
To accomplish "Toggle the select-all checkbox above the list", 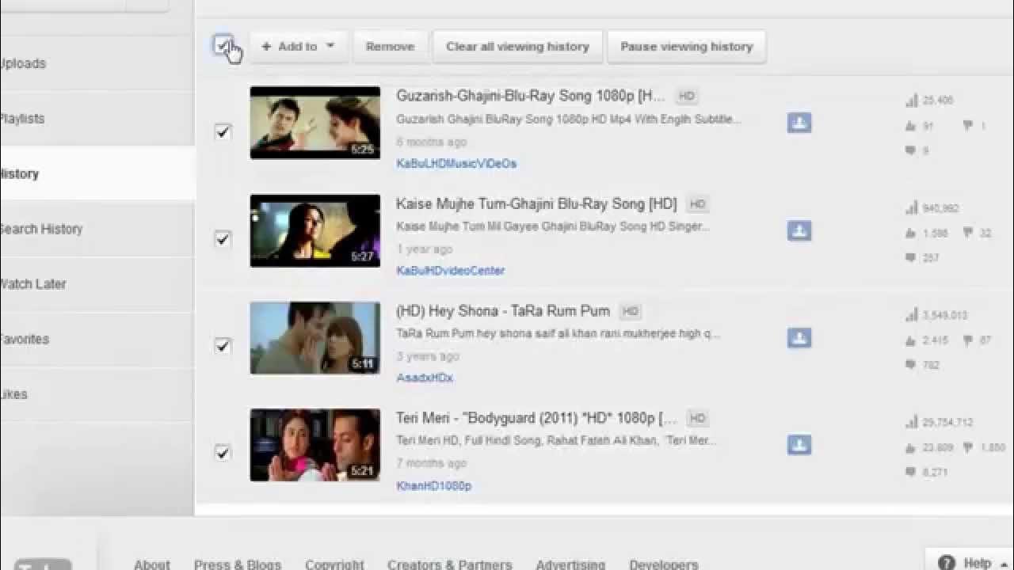I will click(223, 44).
